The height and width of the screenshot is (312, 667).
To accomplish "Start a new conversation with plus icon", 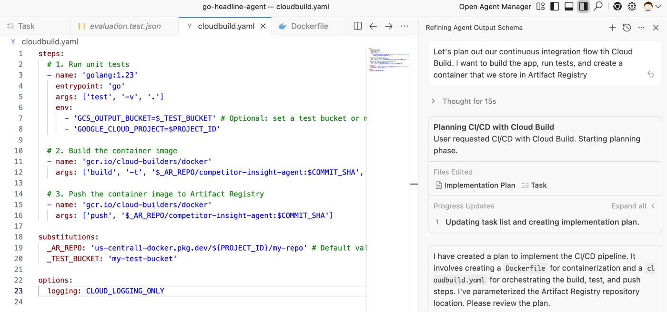I will tap(612, 28).
